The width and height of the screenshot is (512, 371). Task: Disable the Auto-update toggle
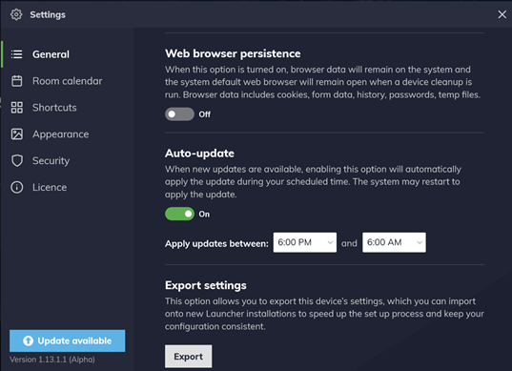point(179,214)
